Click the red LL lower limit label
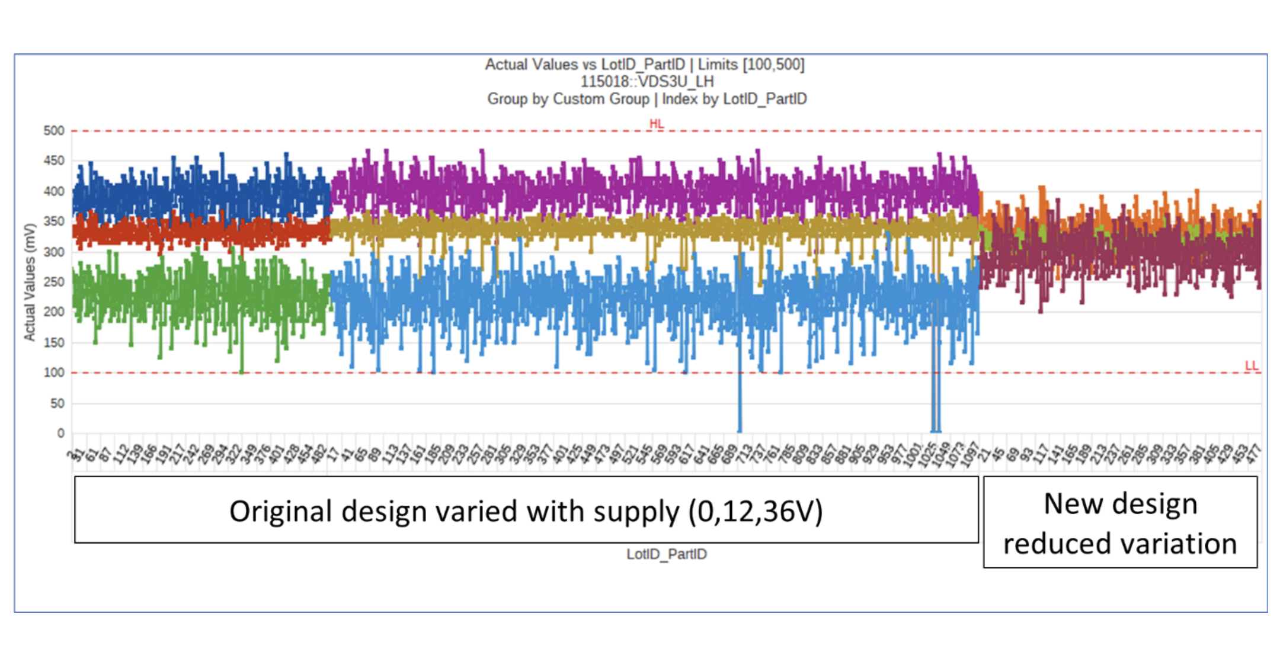Screen dimensions: 1280x668 (1251, 365)
